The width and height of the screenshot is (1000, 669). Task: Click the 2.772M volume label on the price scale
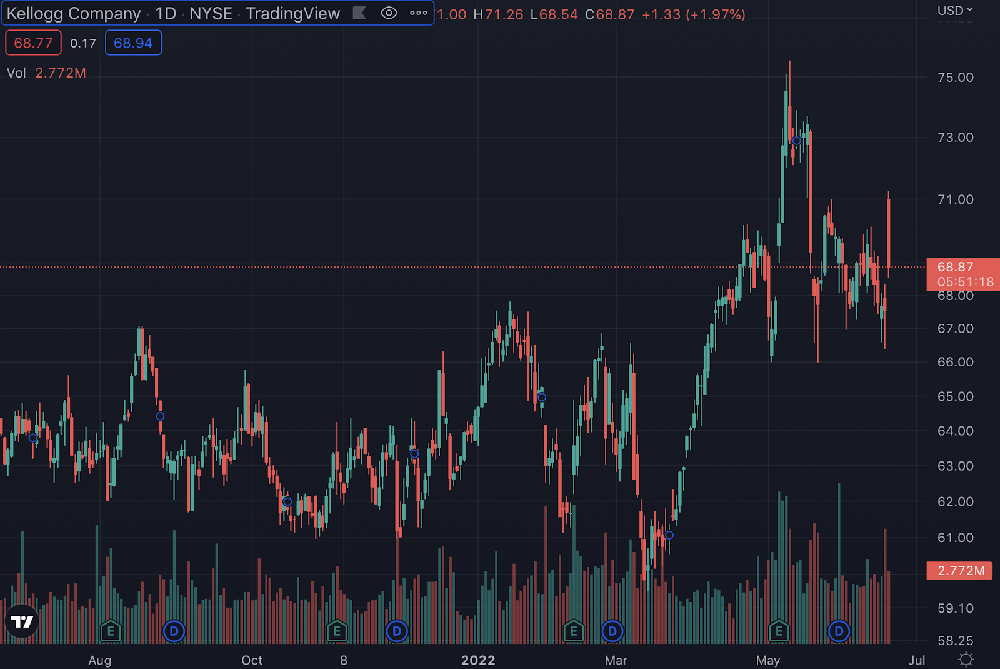960,570
